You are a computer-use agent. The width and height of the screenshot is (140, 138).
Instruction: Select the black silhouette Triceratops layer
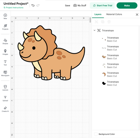[115, 83]
